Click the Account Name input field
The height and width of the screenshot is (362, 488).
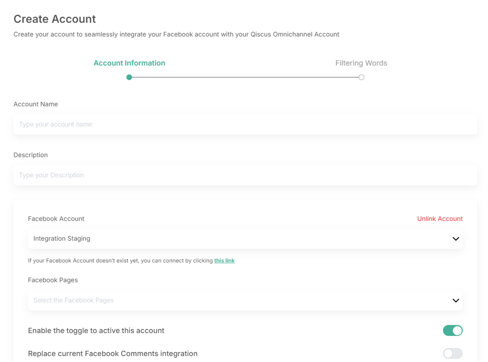(245, 124)
